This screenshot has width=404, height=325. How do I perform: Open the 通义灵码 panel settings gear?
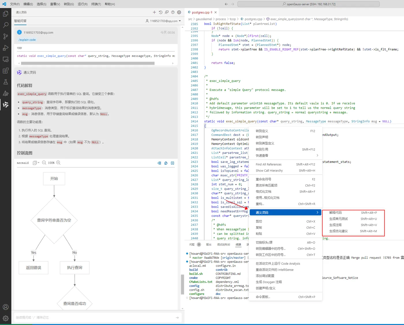pos(179,12)
